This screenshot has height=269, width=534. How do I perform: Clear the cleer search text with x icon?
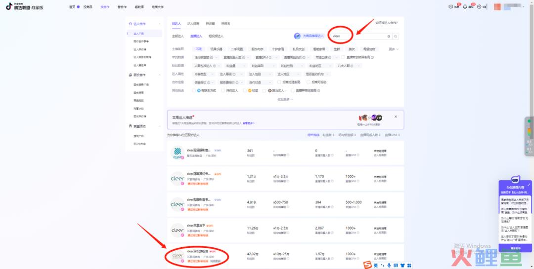point(389,36)
